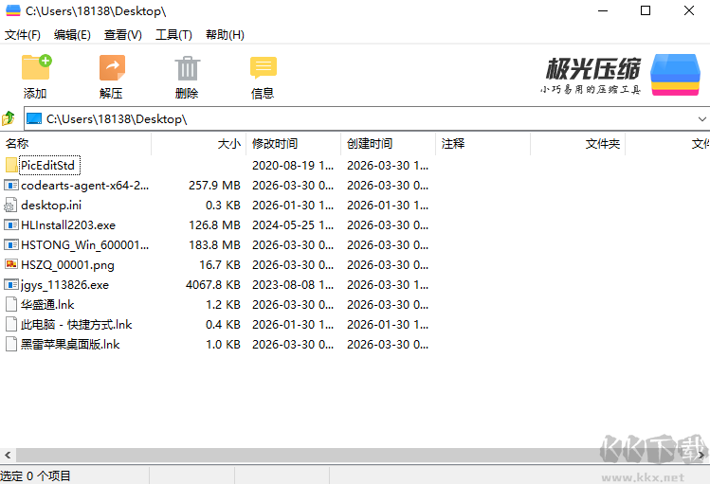Sort by 修改时间 column header
This screenshot has height=484, width=710.
(x=294, y=144)
